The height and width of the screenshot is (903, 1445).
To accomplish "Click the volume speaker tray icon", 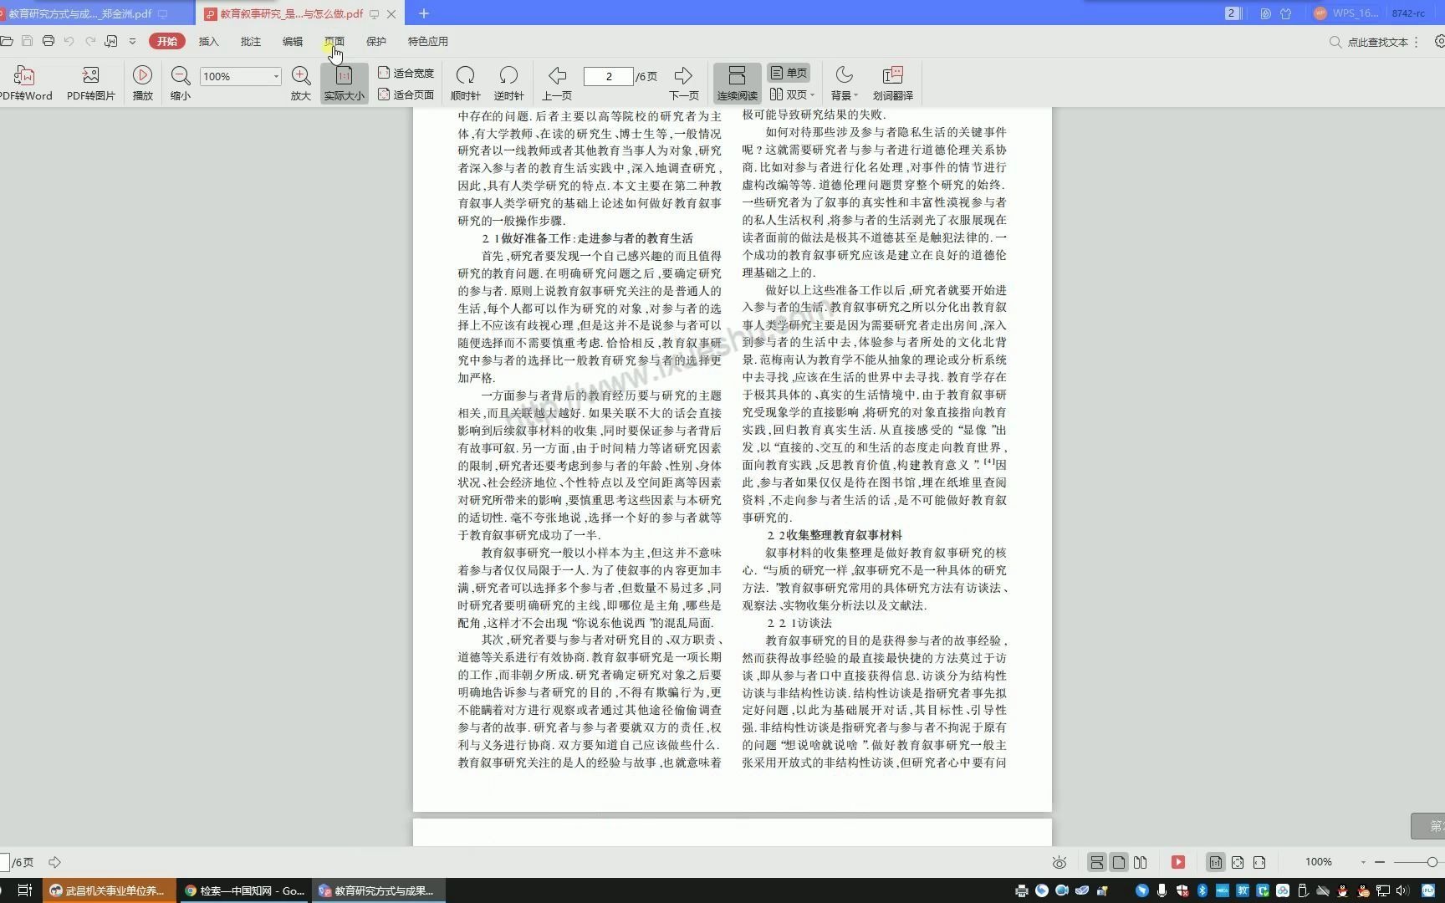I will point(1402,890).
